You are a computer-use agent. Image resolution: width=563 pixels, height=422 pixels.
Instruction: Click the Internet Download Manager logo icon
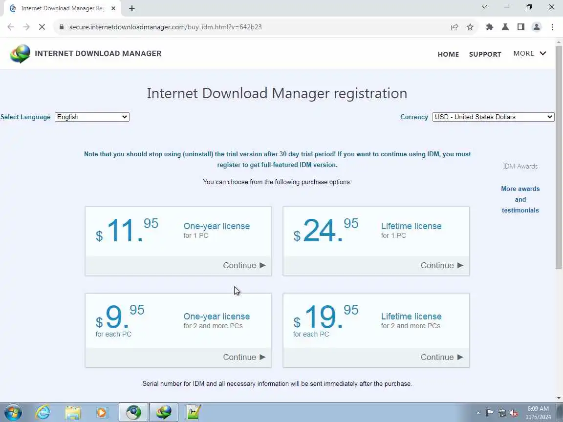(20, 54)
